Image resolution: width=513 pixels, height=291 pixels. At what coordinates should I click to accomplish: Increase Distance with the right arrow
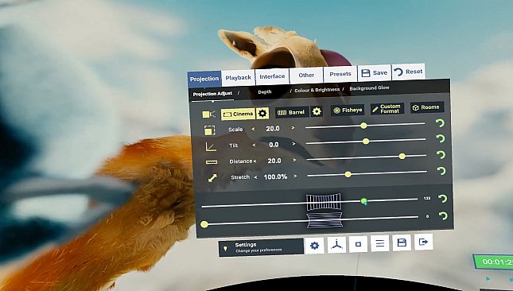[x=294, y=160]
